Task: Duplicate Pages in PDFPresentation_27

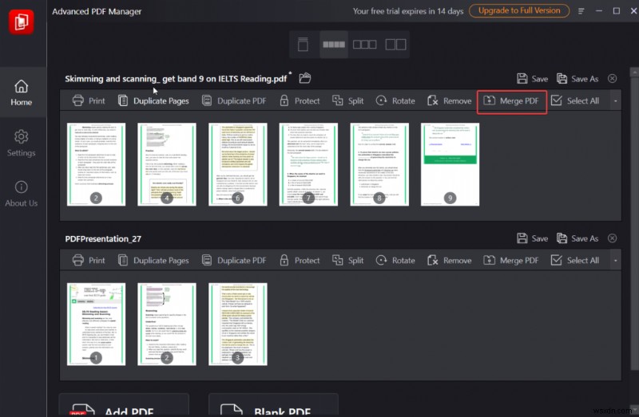Action: [153, 261]
